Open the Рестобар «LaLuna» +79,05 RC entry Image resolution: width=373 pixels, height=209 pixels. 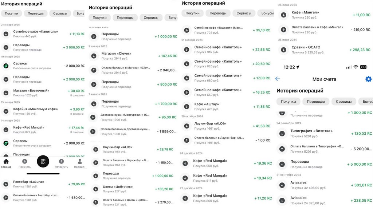tap(44, 184)
